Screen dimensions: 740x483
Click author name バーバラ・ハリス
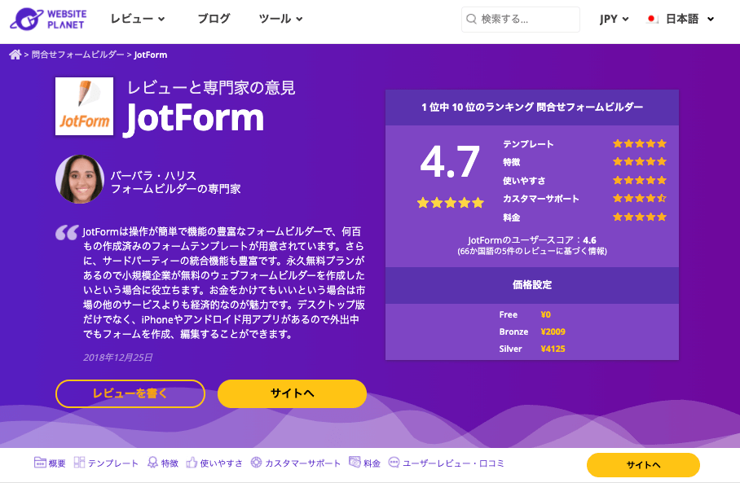(153, 175)
